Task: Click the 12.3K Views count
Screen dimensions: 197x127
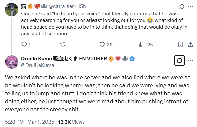Action: (x=71, y=122)
